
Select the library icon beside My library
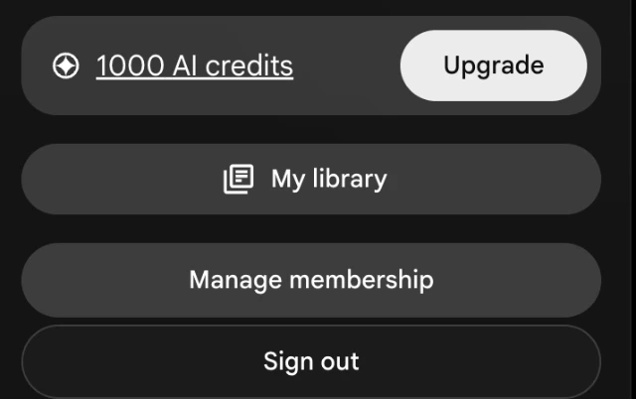238,179
